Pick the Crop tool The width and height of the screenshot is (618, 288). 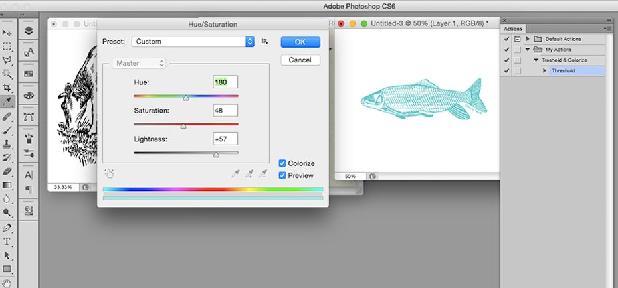7,88
